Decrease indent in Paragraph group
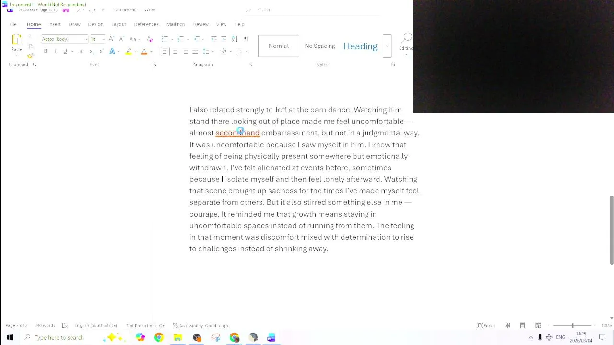 214,39
